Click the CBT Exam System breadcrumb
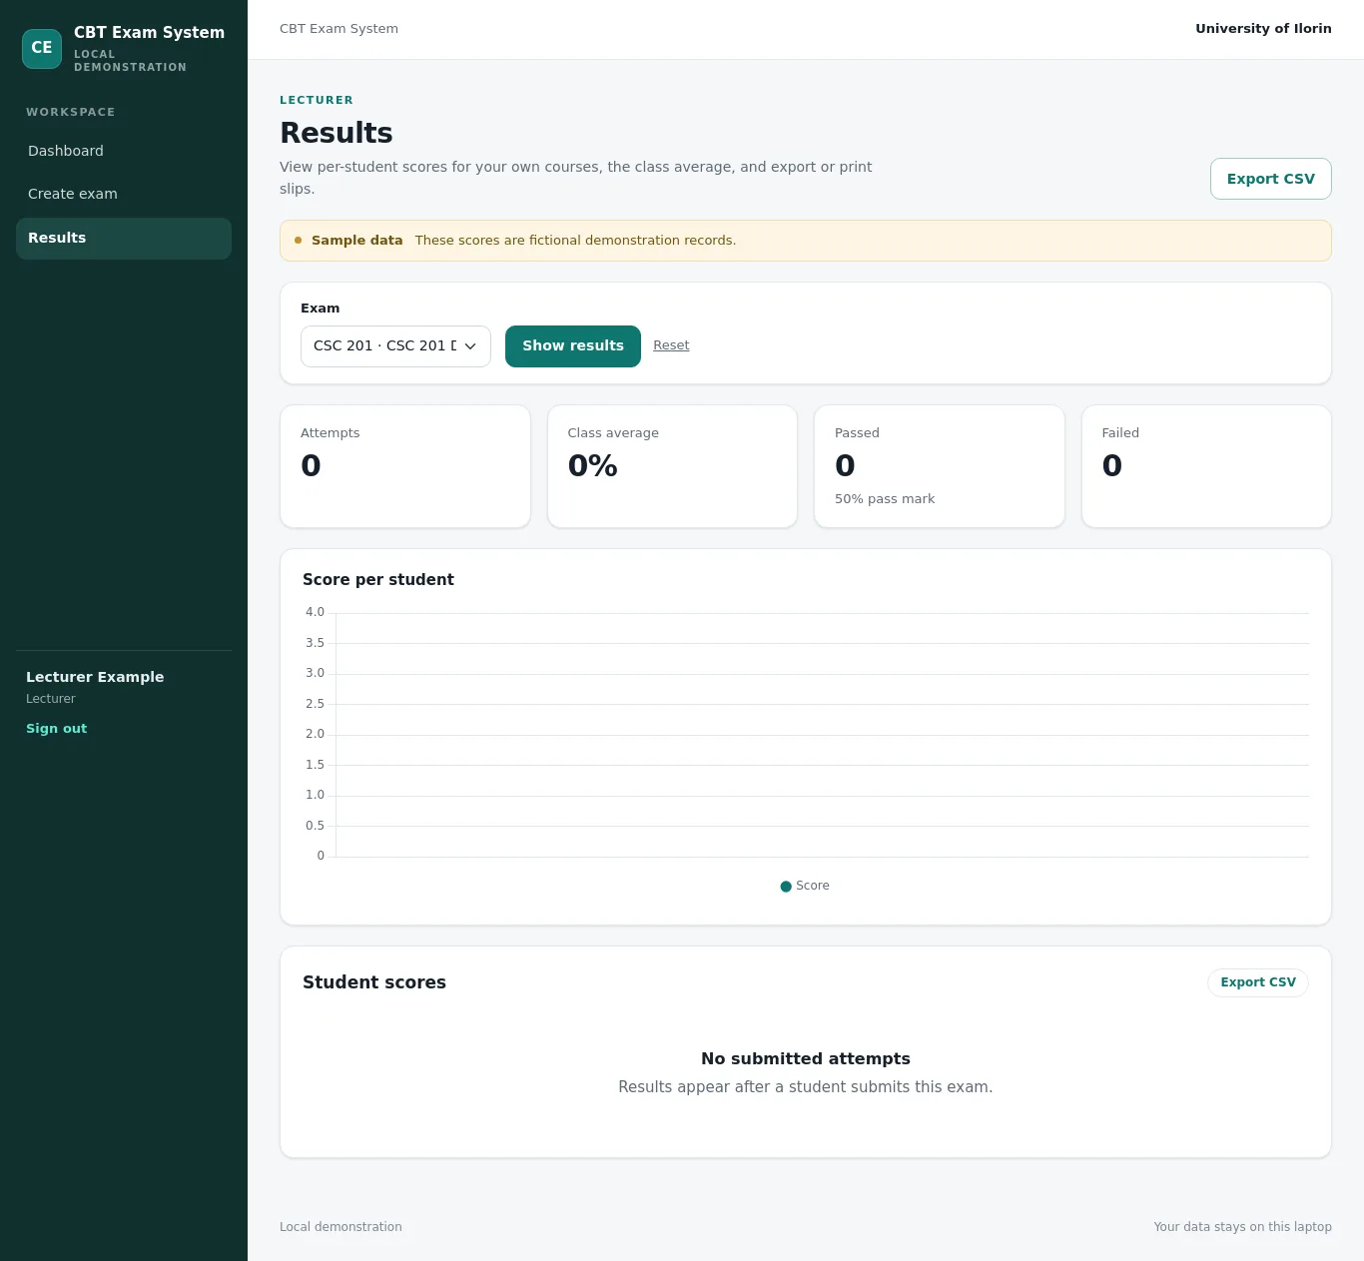The image size is (1364, 1261). click(x=339, y=29)
